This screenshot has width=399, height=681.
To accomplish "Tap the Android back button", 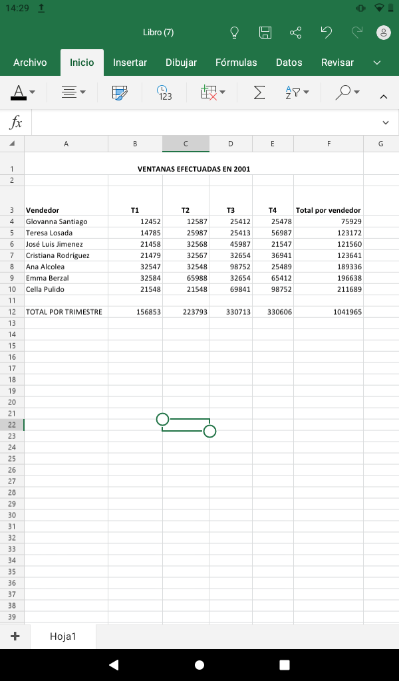I will pos(114,664).
